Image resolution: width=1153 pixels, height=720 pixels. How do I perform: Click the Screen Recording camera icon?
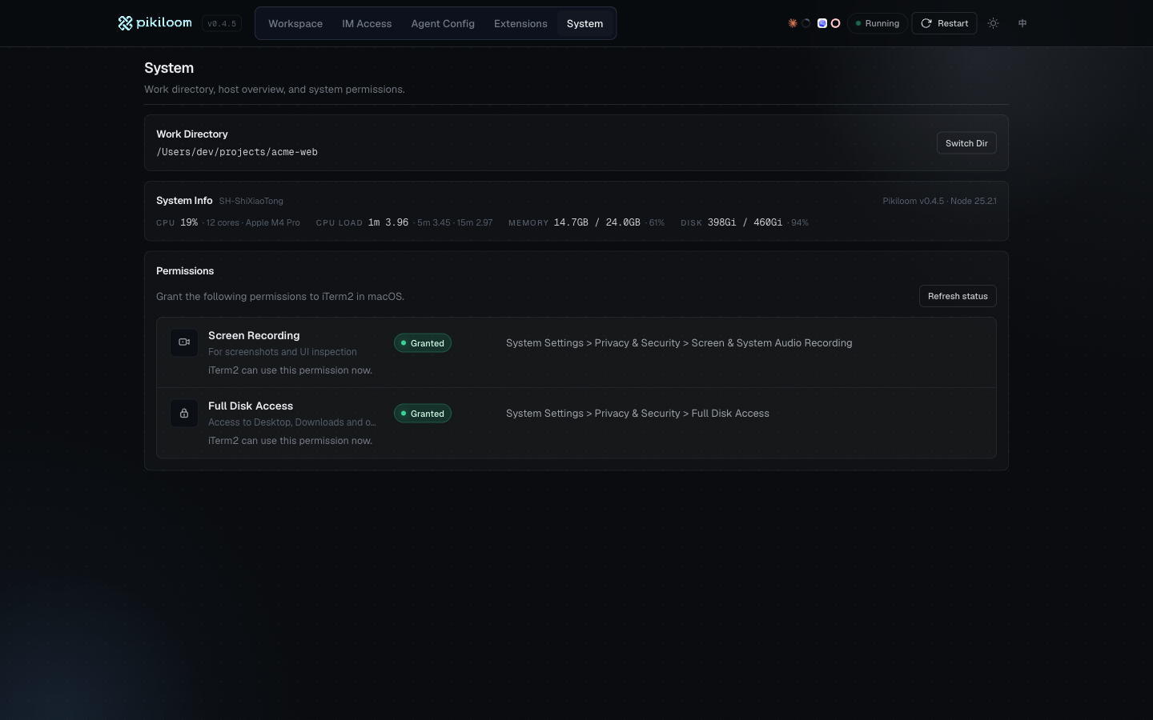point(184,342)
